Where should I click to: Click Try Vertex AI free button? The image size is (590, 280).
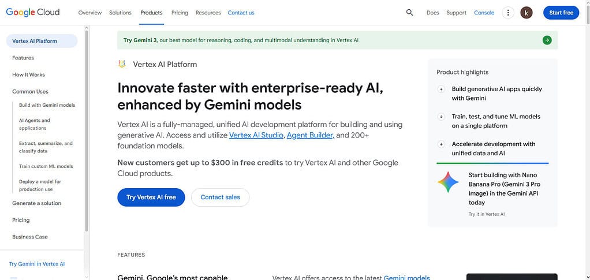point(151,197)
